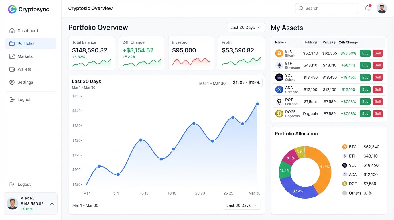The width and height of the screenshot is (394, 220).
Task: Click the Total Balance value $148,590.82
Action: point(90,50)
